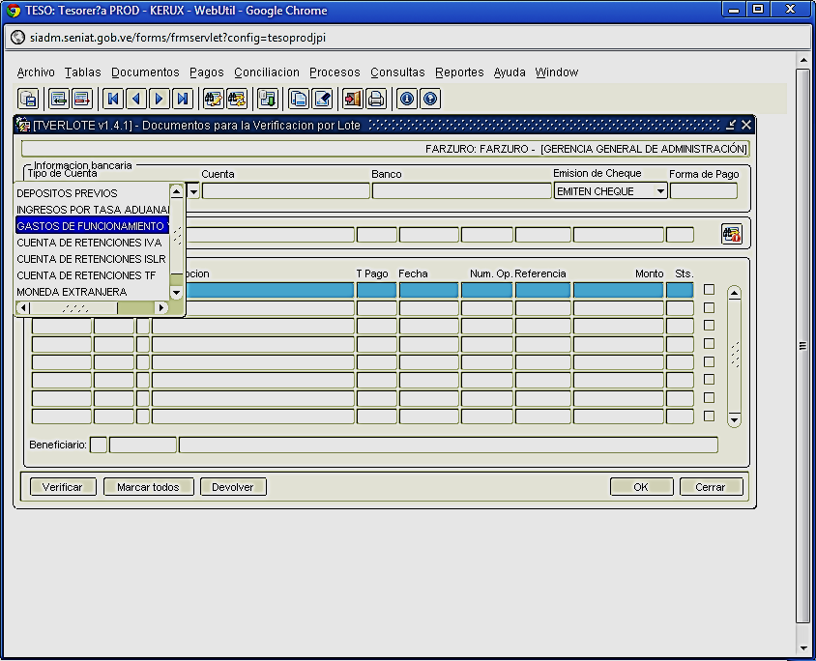Click the browser page vertical scrollbar thumb
816x661 pixels.
point(802,345)
